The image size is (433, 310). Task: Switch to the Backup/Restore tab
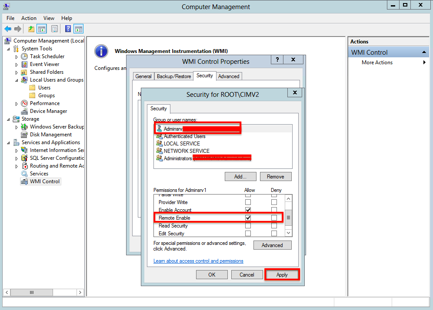pos(174,76)
